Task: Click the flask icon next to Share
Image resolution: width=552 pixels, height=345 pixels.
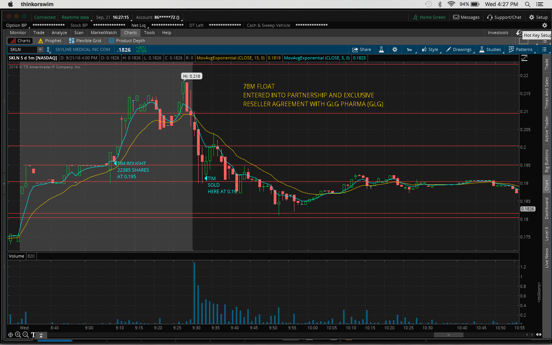Action: pos(381,49)
